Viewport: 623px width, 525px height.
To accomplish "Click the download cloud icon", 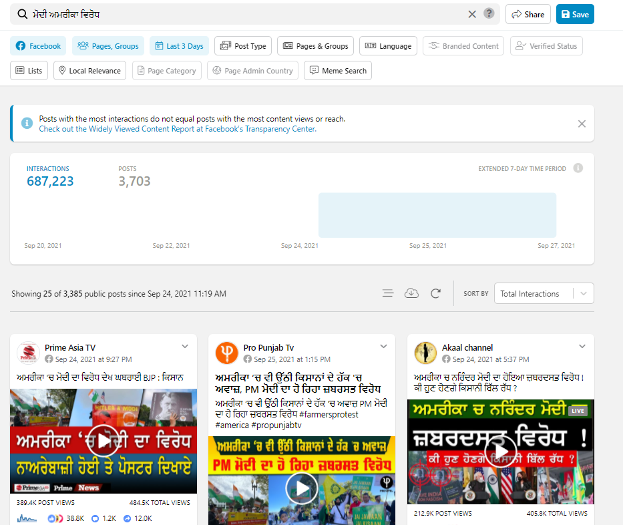I will click(412, 293).
